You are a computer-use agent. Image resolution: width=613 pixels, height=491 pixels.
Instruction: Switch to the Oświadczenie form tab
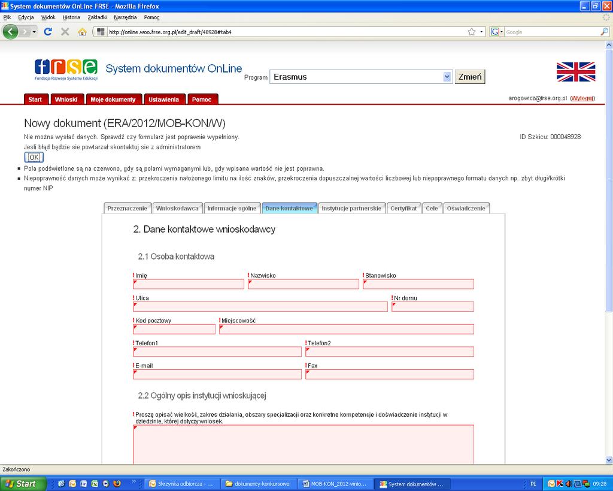pyautogui.click(x=466, y=208)
